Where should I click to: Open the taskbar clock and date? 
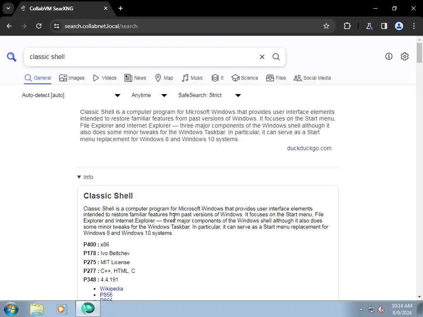click(x=402, y=309)
